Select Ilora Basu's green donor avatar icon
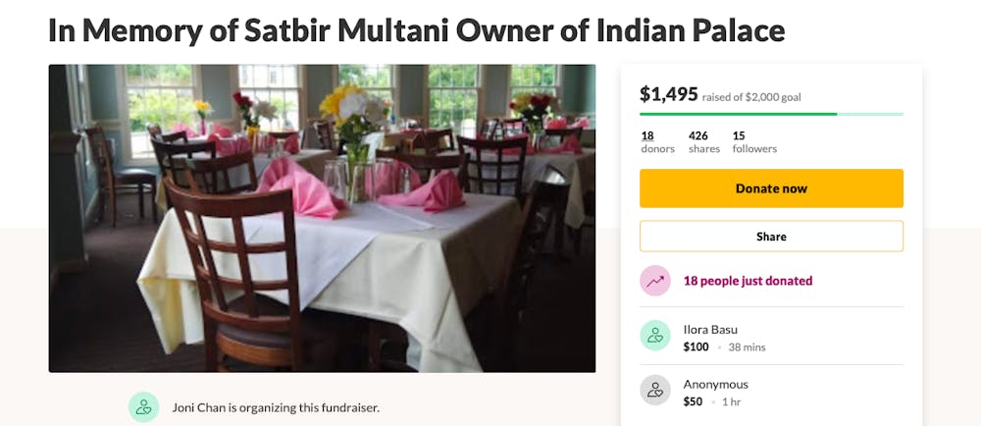981x426 pixels. point(655,336)
